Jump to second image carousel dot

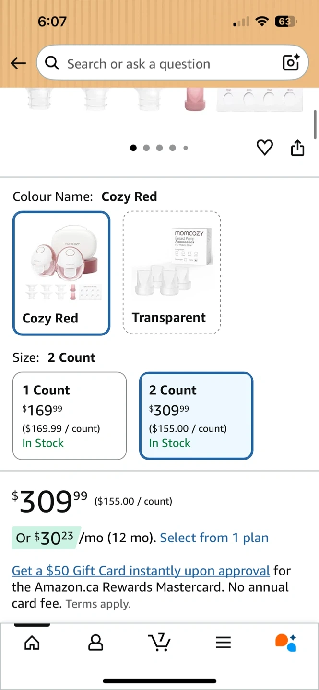click(146, 148)
